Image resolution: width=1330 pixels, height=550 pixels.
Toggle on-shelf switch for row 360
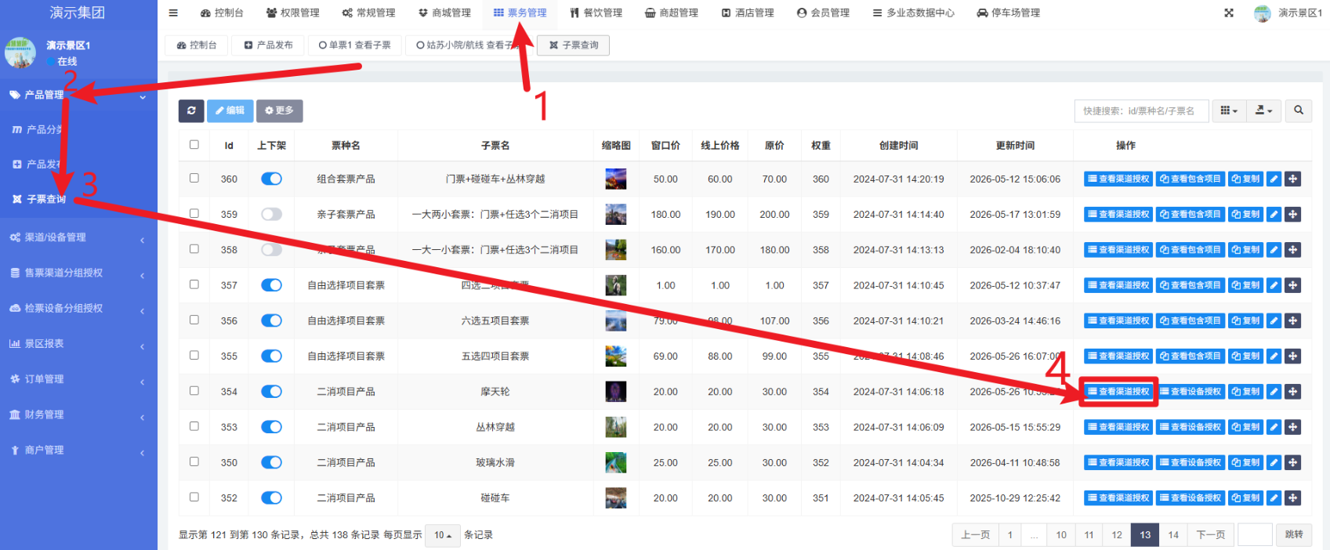pos(271,179)
